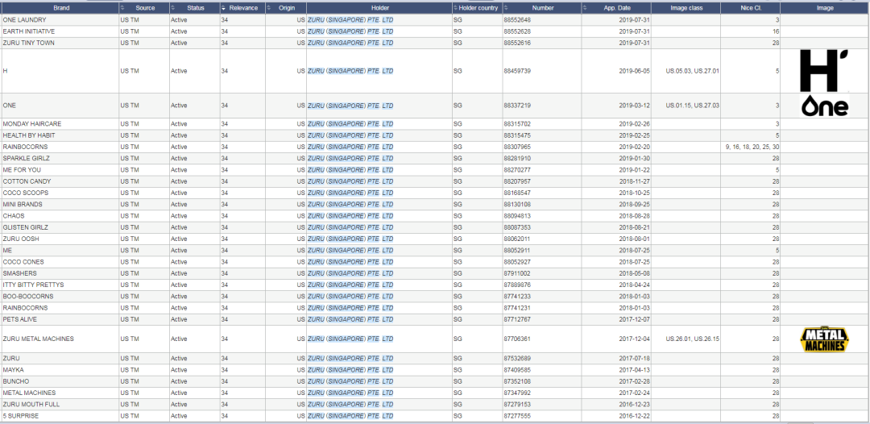Viewport: 870px width, 424px height.
Task: Click application number 88459739
Action: pos(517,71)
